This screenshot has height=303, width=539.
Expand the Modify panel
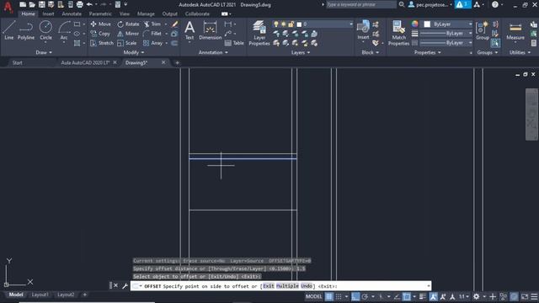pos(134,52)
